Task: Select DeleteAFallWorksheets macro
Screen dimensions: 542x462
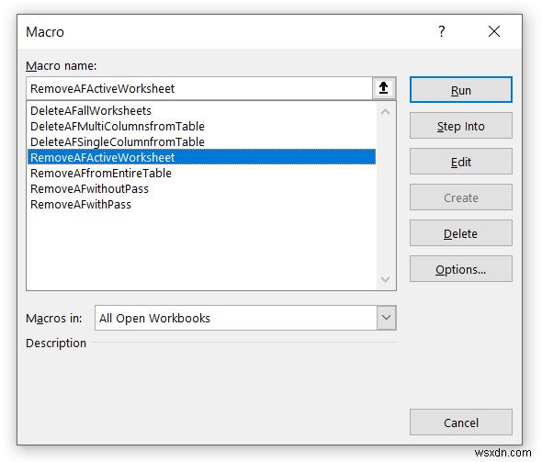Action: 201,110
